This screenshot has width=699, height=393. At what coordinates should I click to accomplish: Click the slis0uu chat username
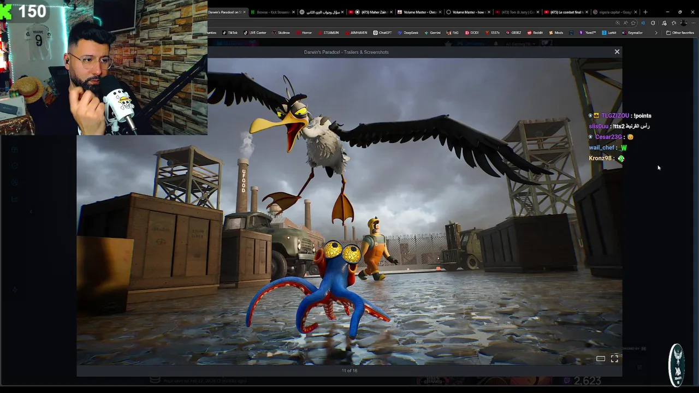pyautogui.click(x=599, y=127)
